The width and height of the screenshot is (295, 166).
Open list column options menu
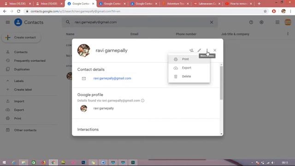[288, 34]
